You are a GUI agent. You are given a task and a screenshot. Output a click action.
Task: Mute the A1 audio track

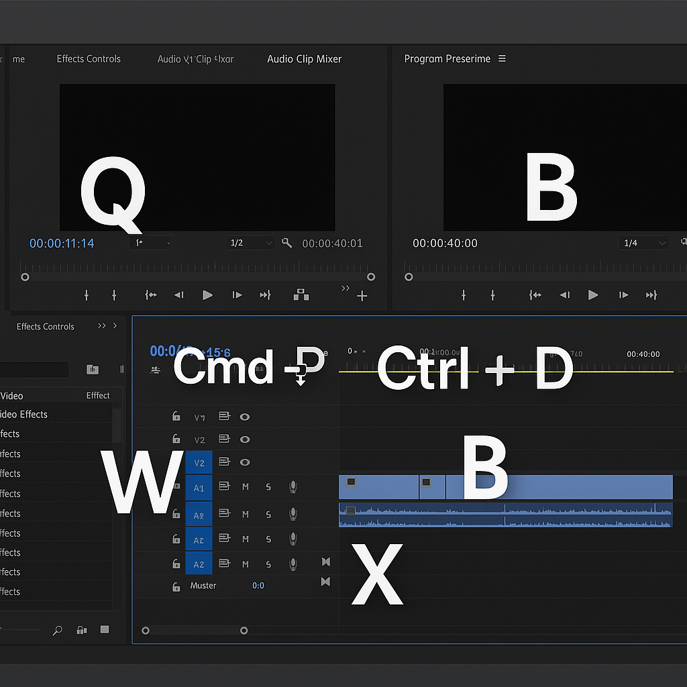click(x=246, y=487)
